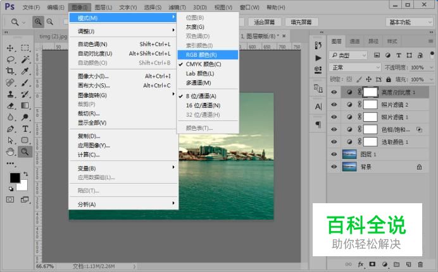
Task: Choose RGB 颜色(R) mode
Action: pyautogui.click(x=208, y=54)
